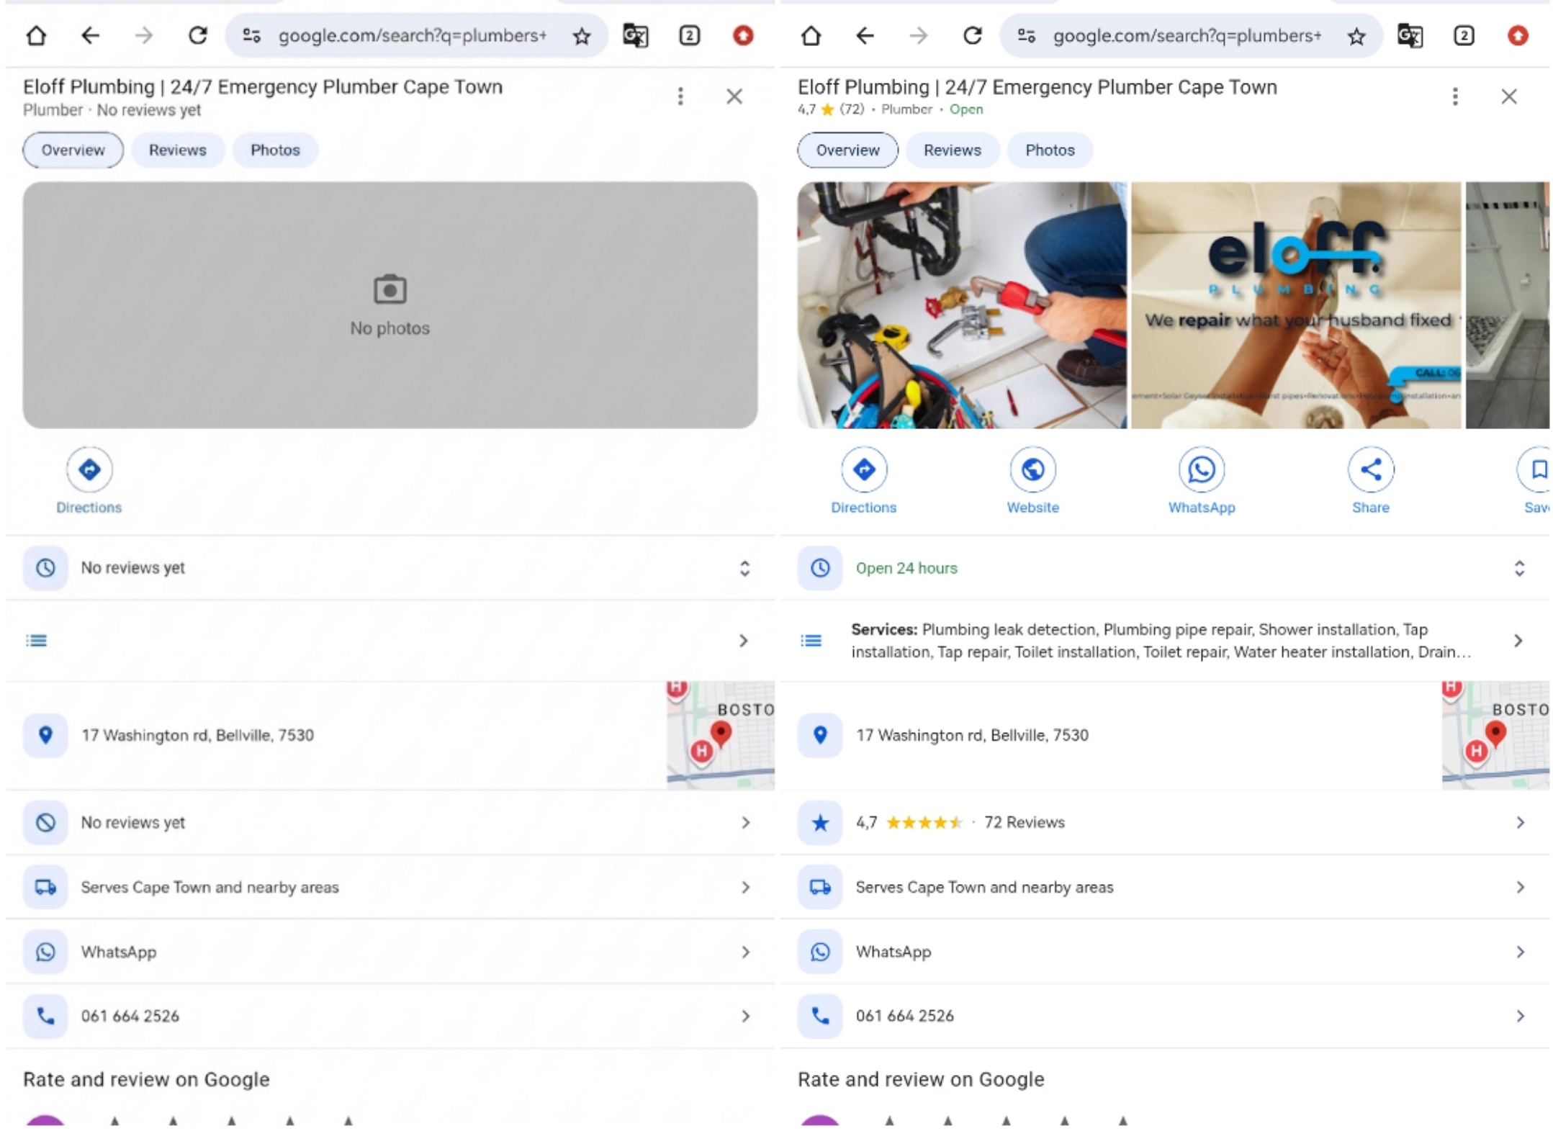Image resolution: width=1553 pixels, height=1131 pixels.
Task: Open Serves Cape Town row in the left listing
Action: coord(390,887)
